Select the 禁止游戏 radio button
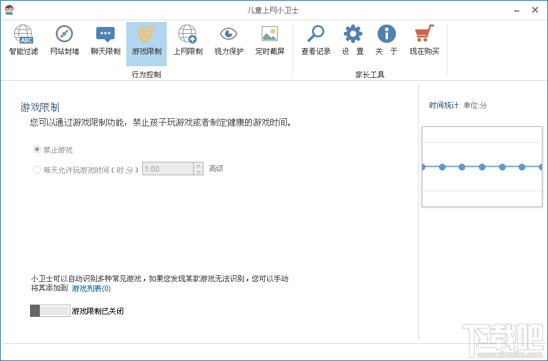 [37, 149]
